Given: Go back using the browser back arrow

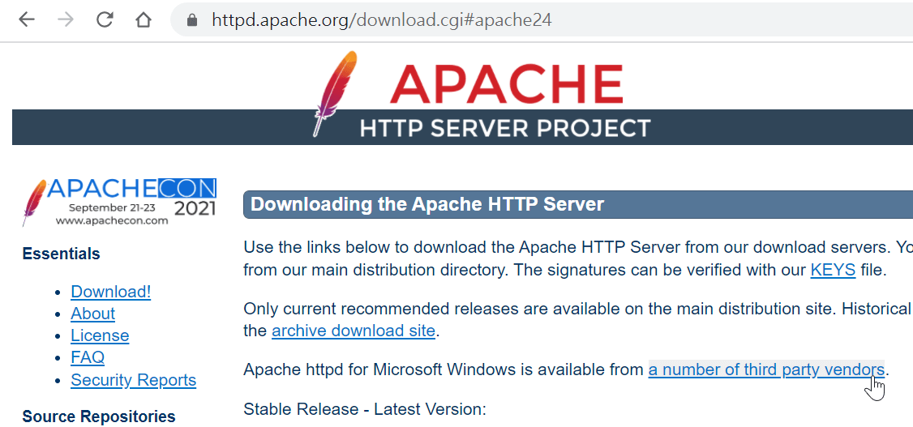Looking at the screenshot, I should coord(27,19).
